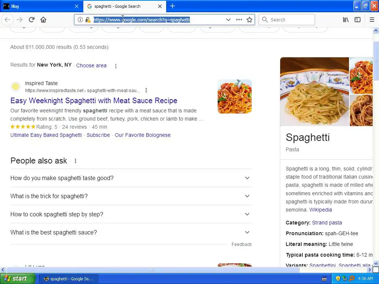Open options next to Choose area
This screenshot has width=379, height=284.
point(116,66)
